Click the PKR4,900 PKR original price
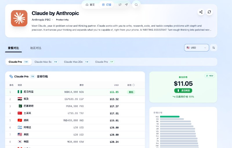The height and width of the screenshot is (148, 232). (75, 106)
